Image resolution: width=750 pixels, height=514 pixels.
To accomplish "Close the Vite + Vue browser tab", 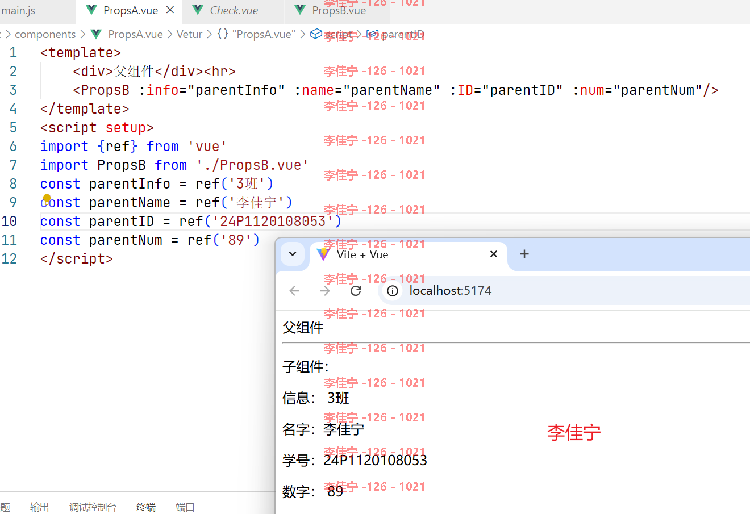I will [494, 254].
